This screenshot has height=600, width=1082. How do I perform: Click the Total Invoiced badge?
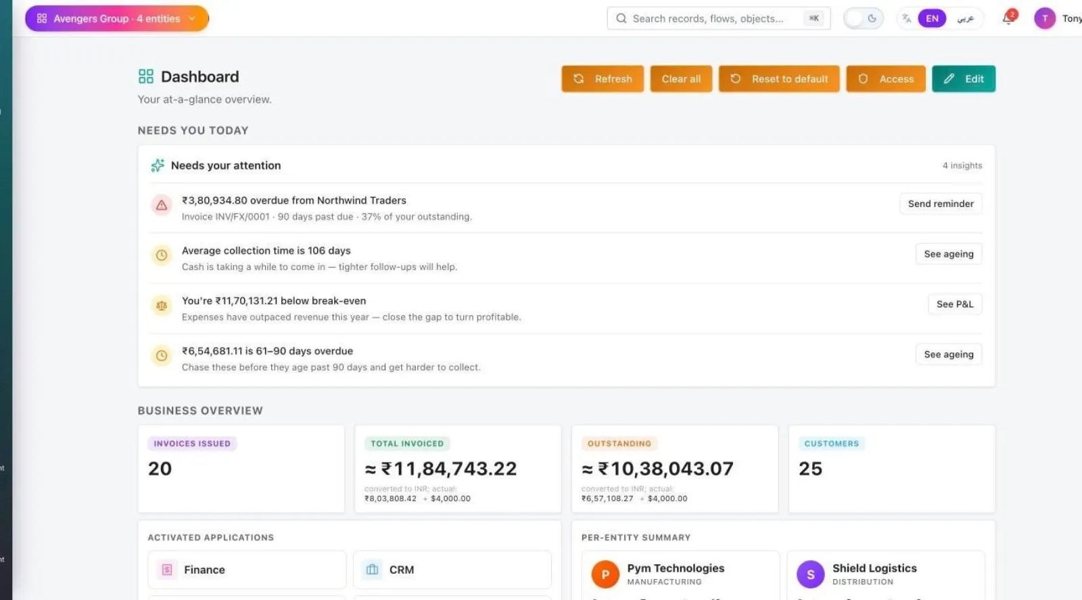point(407,444)
